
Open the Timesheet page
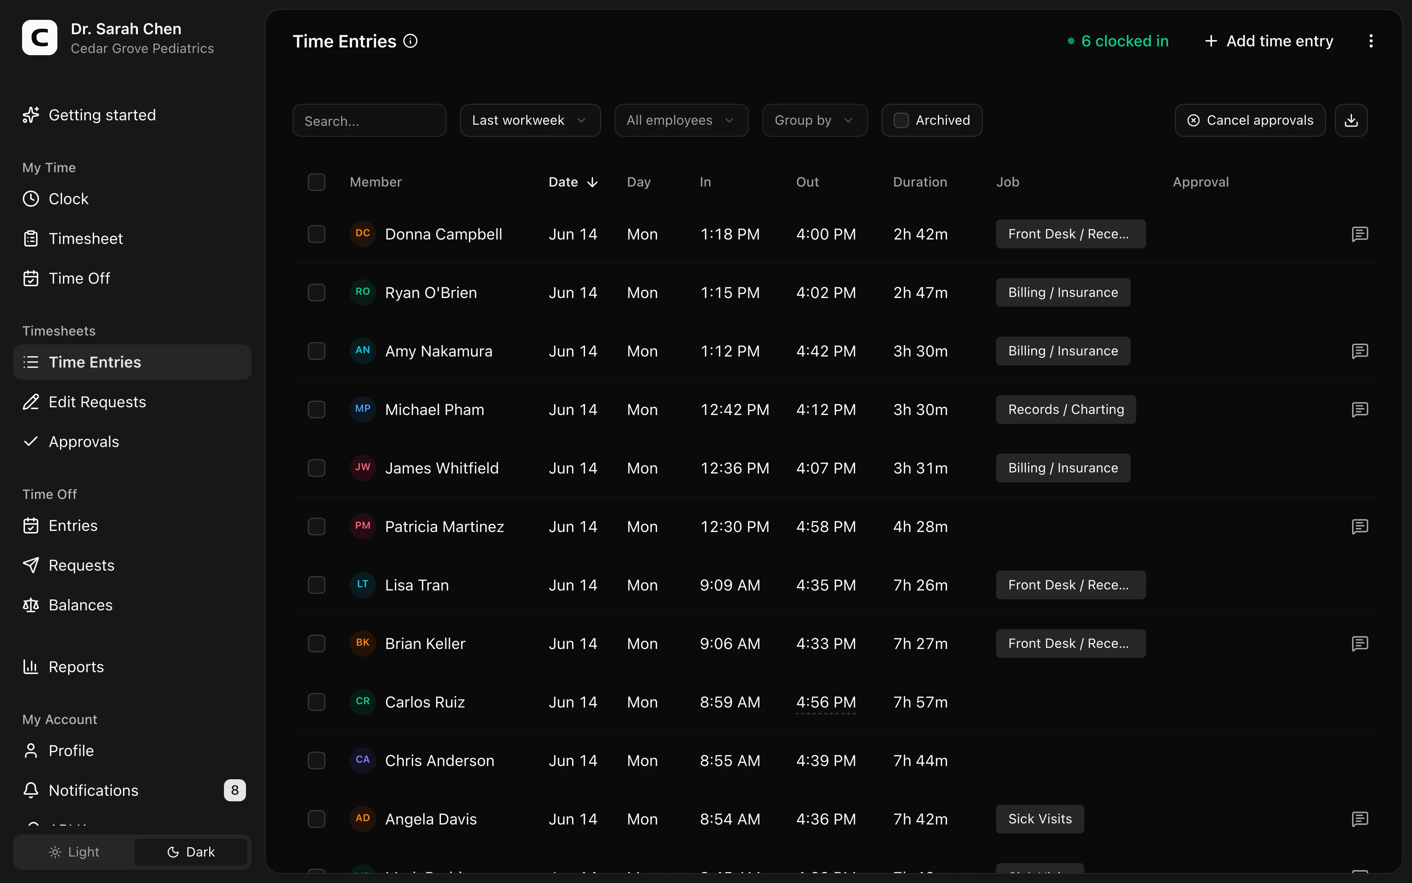click(x=132, y=239)
